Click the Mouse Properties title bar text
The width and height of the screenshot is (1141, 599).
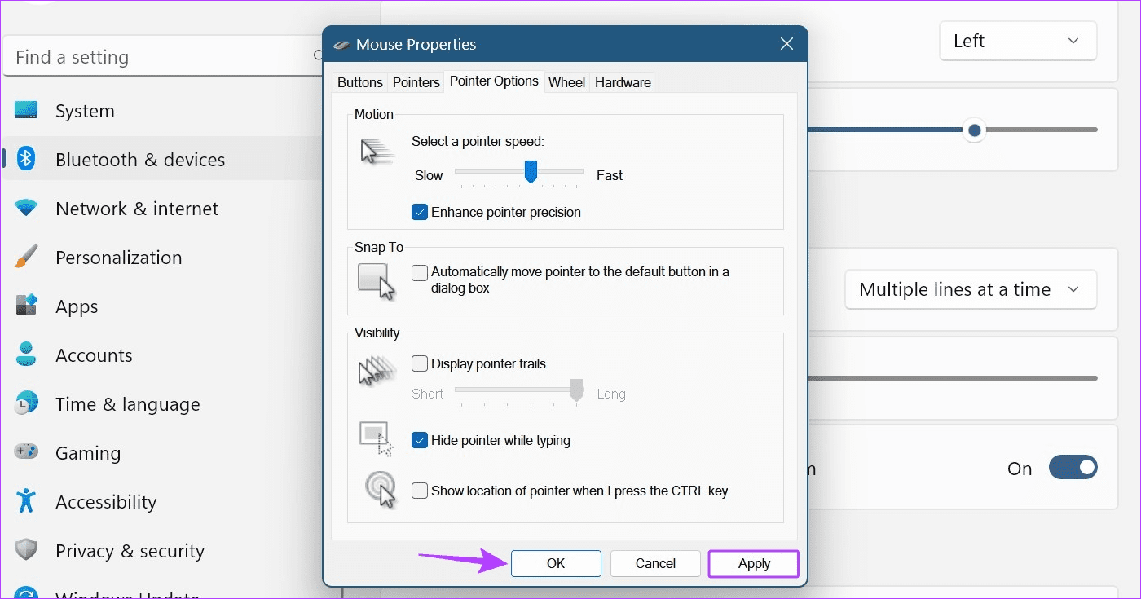(x=416, y=44)
